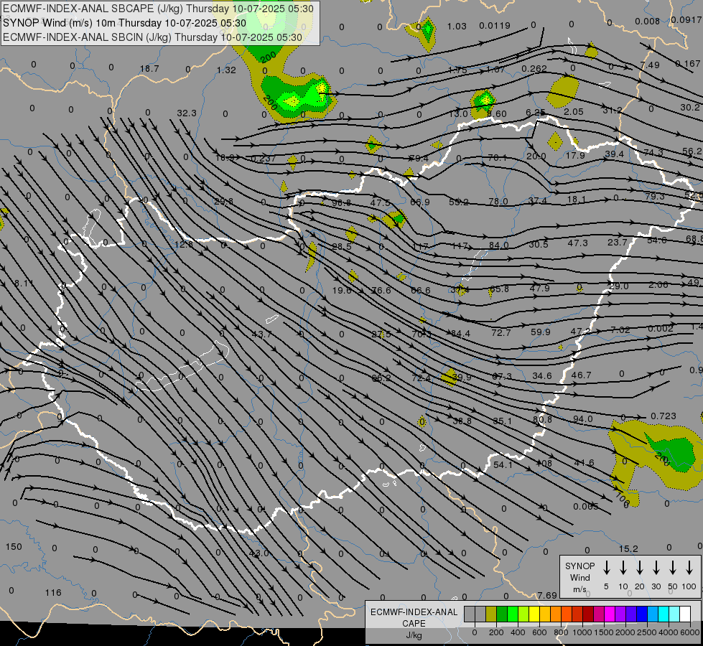Pick the pure yellow CAPE legend swatch
The width and height of the screenshot is (703, 646).
click(x=534, y=614)
